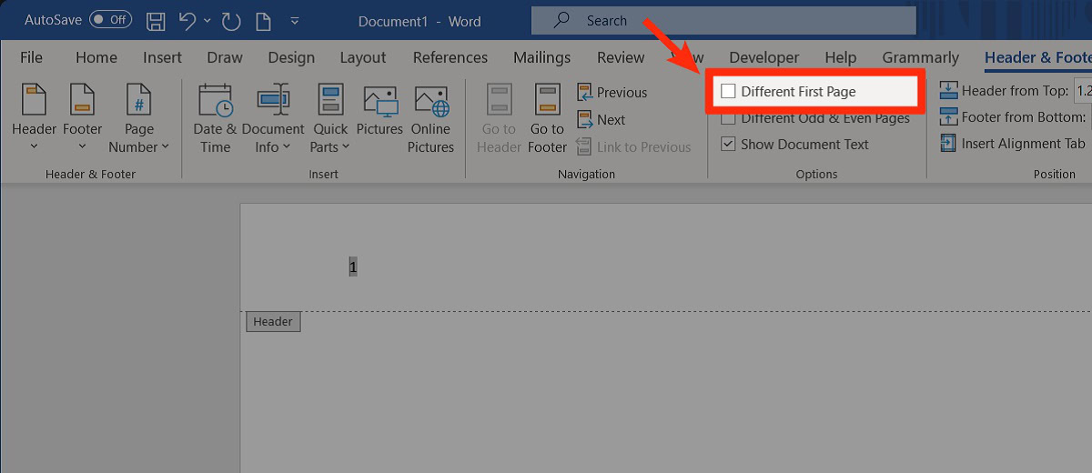This screenshot has width=1092, height=473.
Task: Click the Footer from Bottom icon
Action: pyautogui.click(x=948, y=117)
